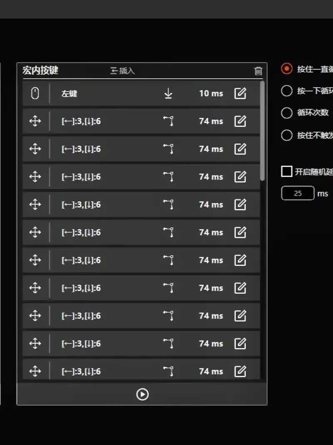
Task: Choose the 循环次数 radio option
Action: [286, 113]
